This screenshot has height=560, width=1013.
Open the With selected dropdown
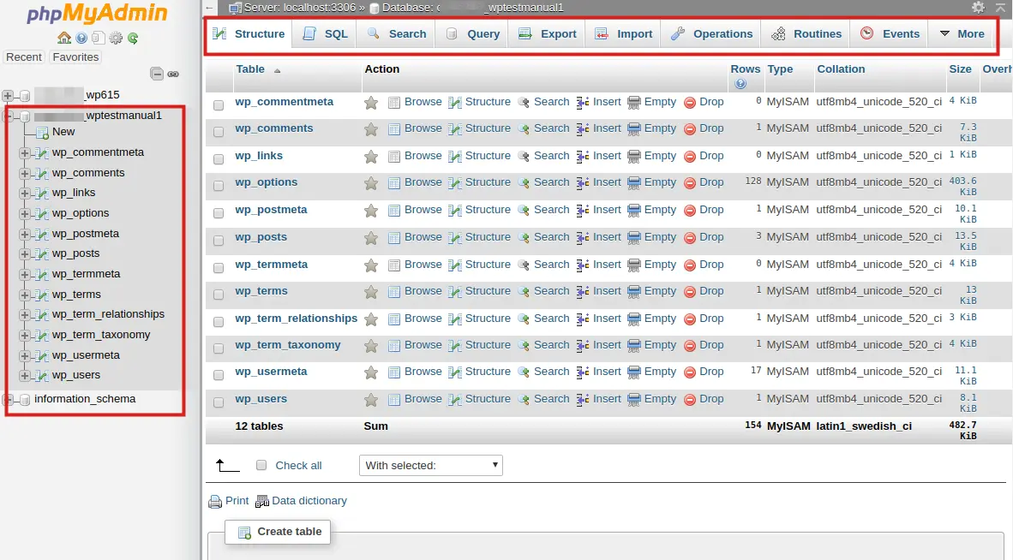coord(429,465)
